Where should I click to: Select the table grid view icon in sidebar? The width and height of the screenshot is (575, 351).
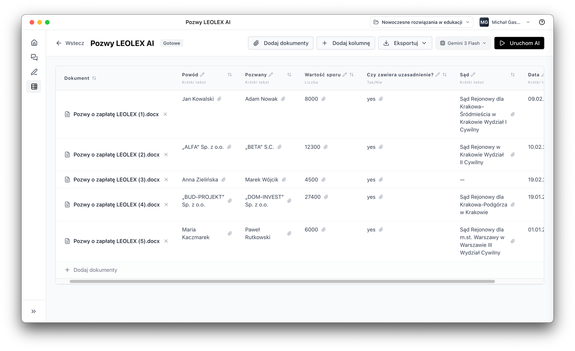pyautogui.click(x=34, y=86)
